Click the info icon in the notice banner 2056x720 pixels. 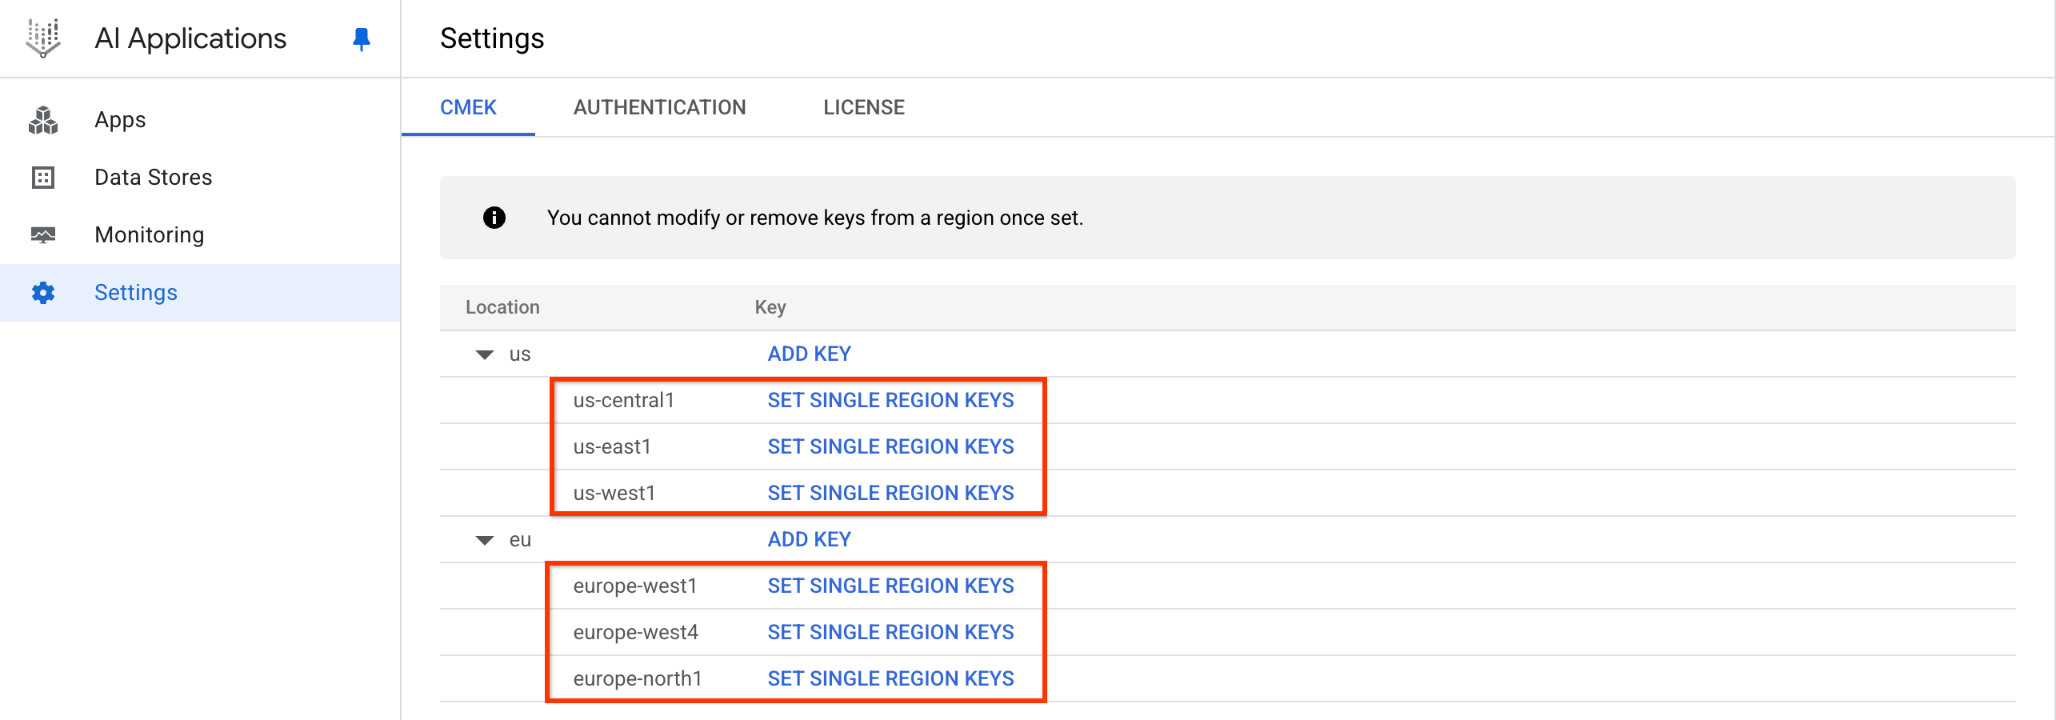pyautogui.click(x=494, y=217)
